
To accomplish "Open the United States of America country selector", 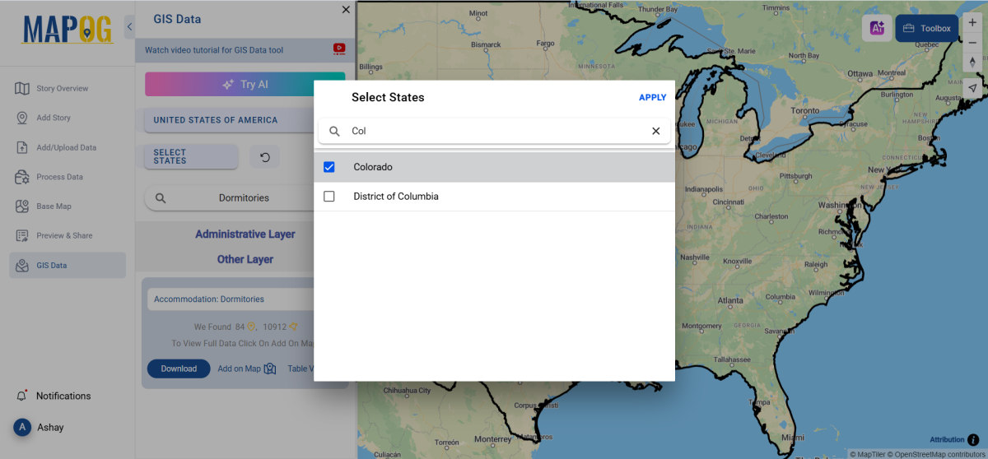I will pyautogui.click(x=216, y=120).
